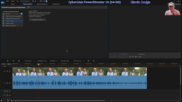Viewport: 182px width, 102px height.
Task: Click the Исправить / Улучшить button
Action: [42, 61]
